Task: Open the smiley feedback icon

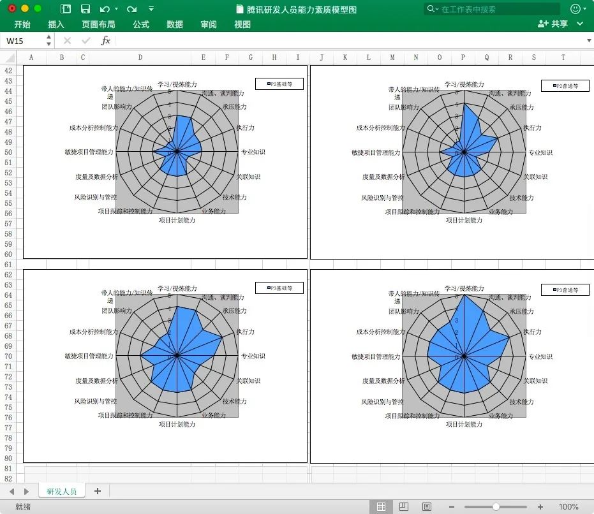Action: click(x=575, y=9)
